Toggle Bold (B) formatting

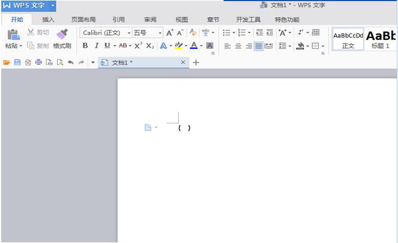point(85,46)
